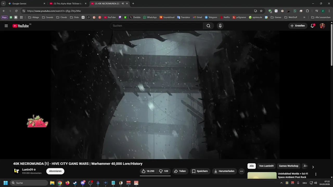Open the Alle Lesezeichen folder

click(x=321, y=17)
